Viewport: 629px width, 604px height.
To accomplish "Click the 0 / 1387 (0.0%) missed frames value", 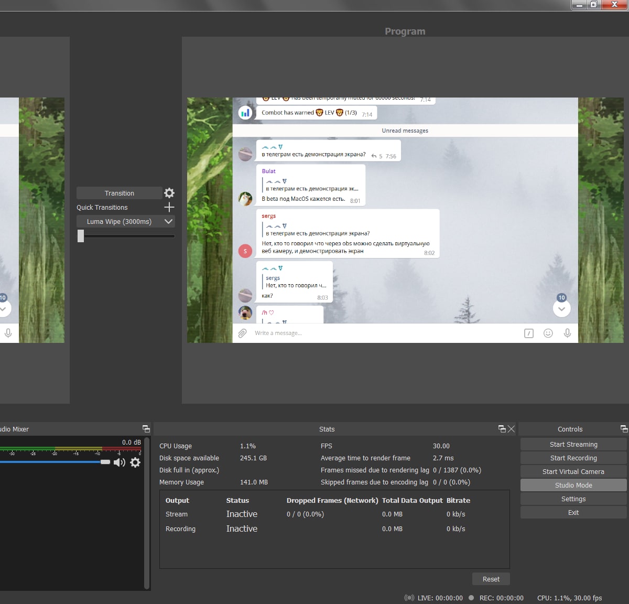I will point(457,470).
